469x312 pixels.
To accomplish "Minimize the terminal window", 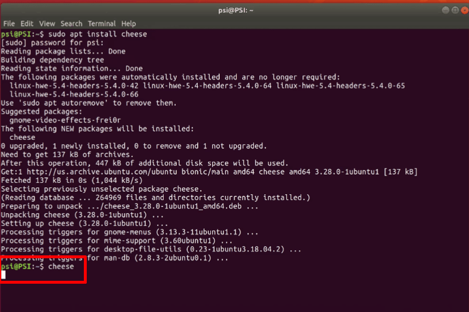I will (445, 10).
